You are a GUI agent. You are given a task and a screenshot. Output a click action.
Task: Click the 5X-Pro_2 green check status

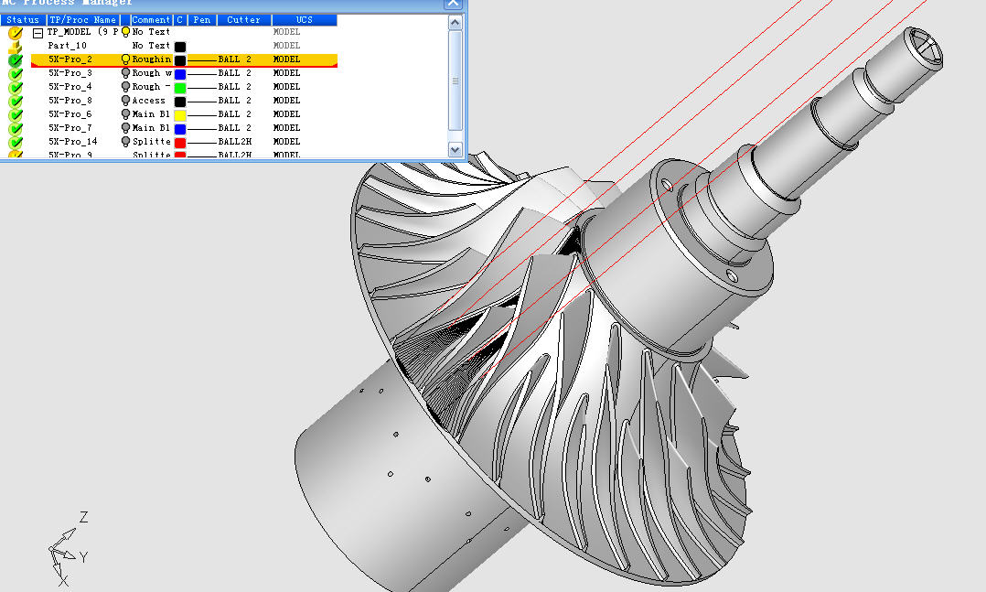(x=16, y=60)
